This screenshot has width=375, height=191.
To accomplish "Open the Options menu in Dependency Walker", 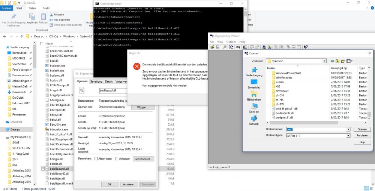I will [x=231, y=42].
